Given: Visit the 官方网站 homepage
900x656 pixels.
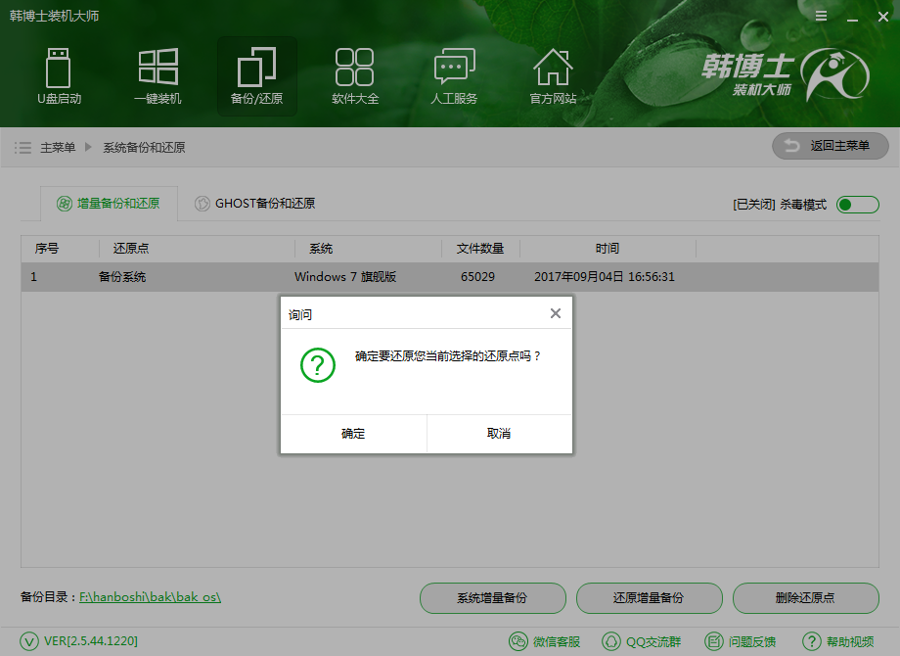Looking at the screenshot, I should [553, 76].
